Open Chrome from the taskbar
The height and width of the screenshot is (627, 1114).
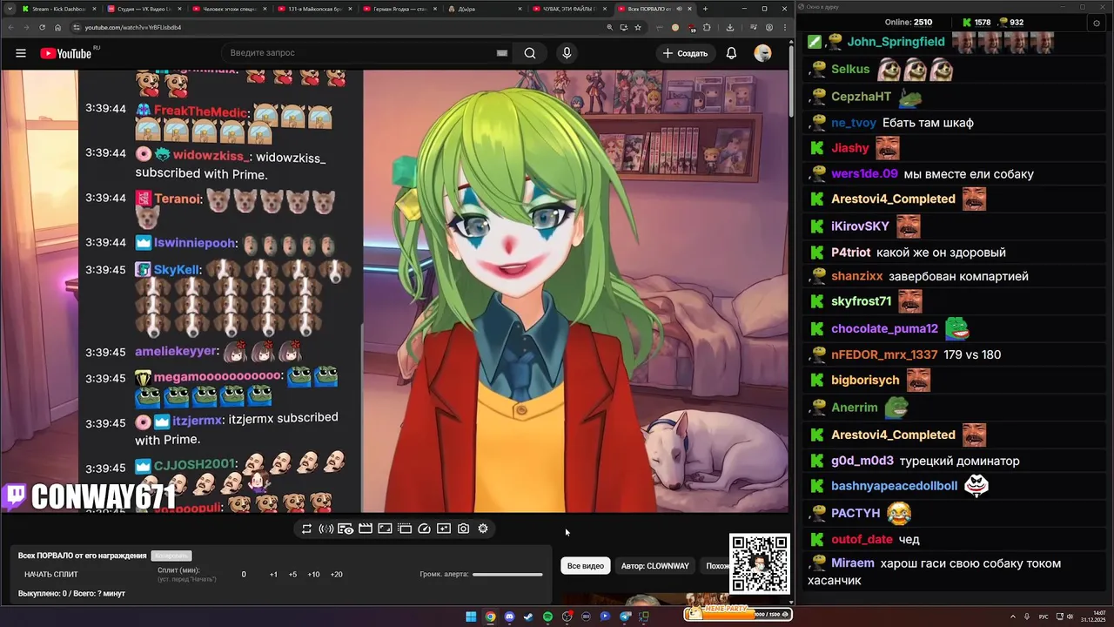[490, 617]
